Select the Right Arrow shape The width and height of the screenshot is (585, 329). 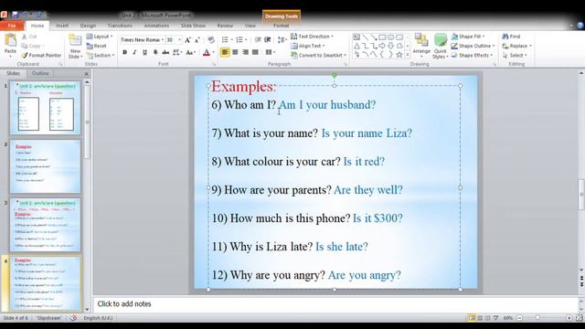pos(382,46)
